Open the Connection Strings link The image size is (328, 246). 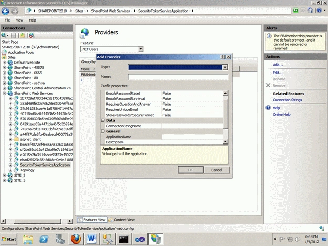pos(287,100)
